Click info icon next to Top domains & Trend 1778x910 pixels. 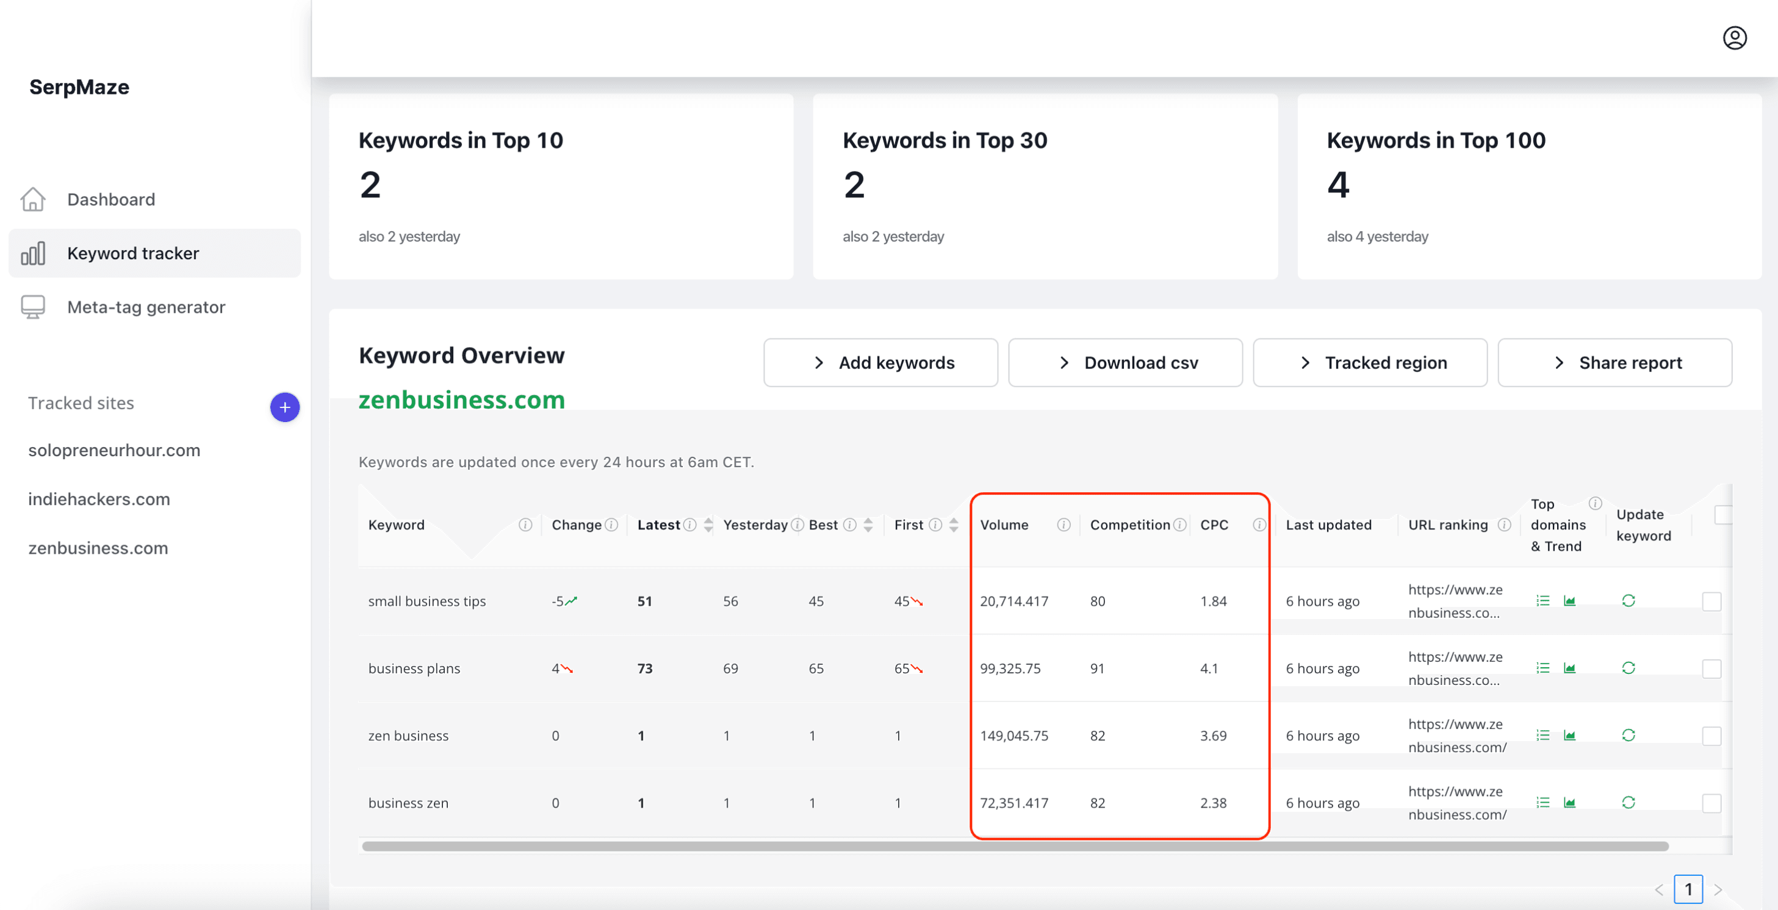(x=1594, y=503)
